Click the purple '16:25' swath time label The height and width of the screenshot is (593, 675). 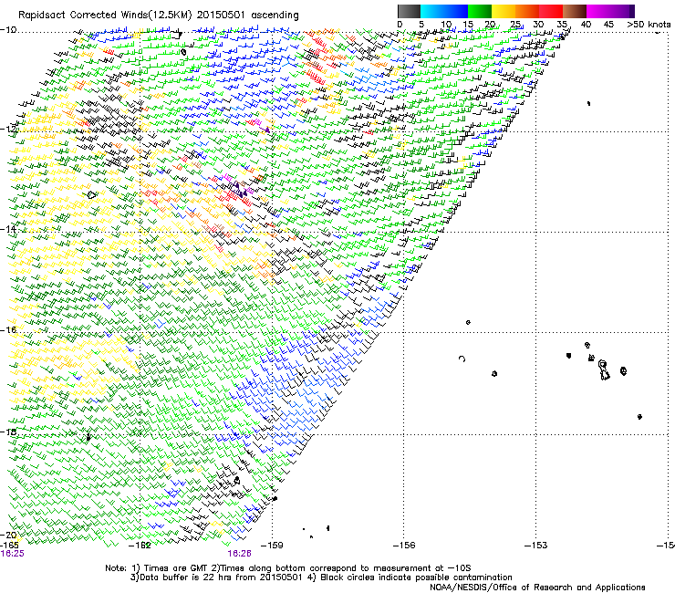coord(13,554)
